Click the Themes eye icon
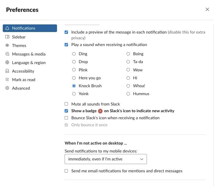Screen dimensions: 214x190 point(7,45)
